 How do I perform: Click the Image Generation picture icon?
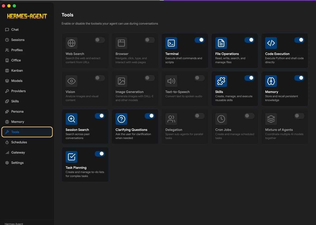[121, 81]
